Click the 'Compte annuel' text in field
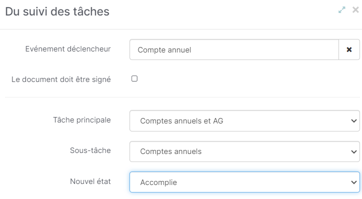Image resolution: width=362 pixels, height=199 pixels. [164, 50]
